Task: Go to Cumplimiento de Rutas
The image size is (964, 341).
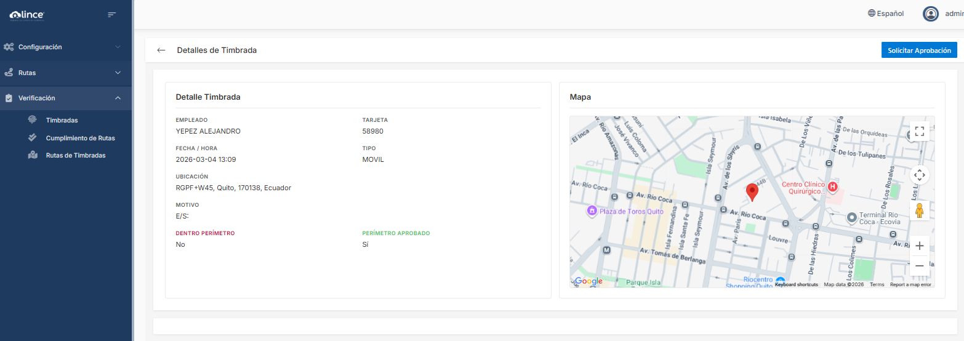Action: (x=80, y=138)
